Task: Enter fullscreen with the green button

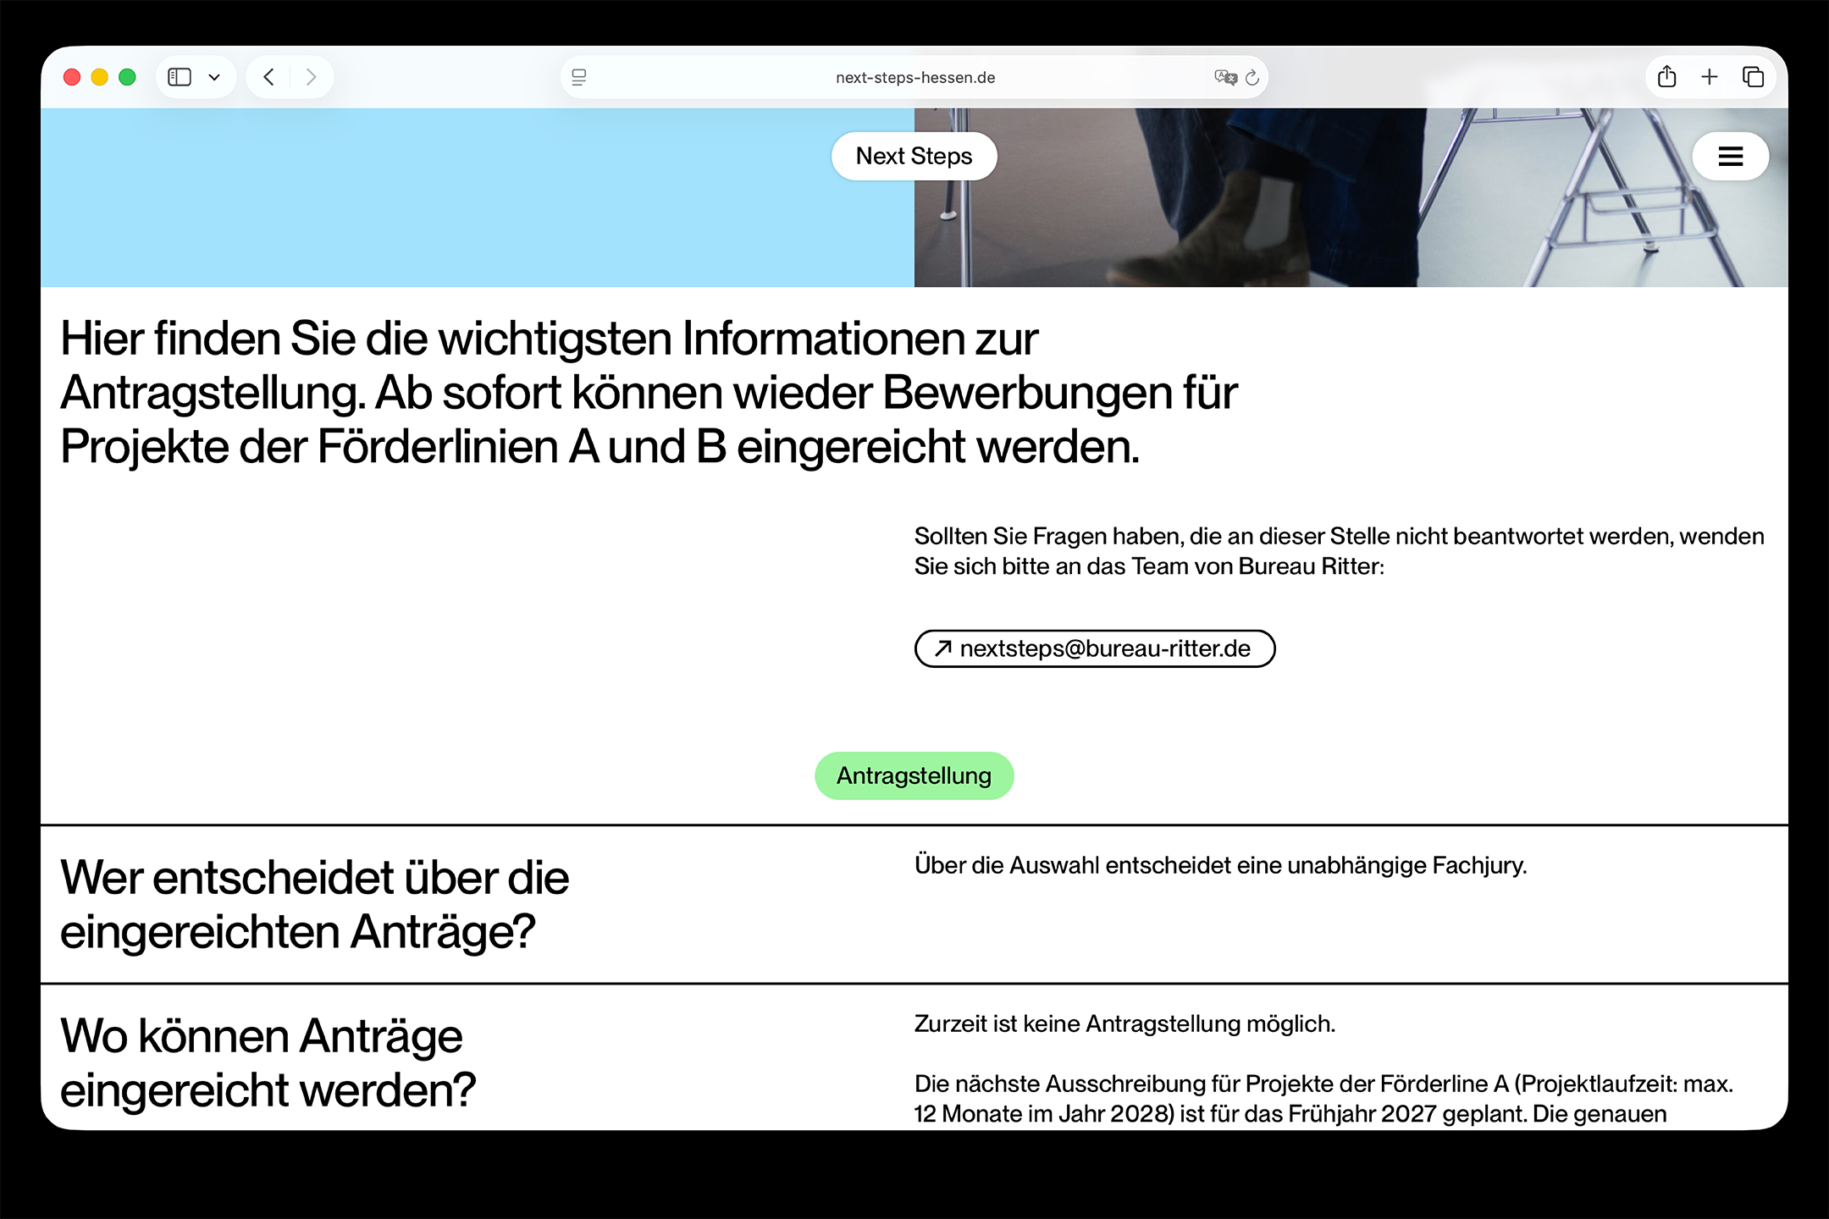Action: [128, 77]
